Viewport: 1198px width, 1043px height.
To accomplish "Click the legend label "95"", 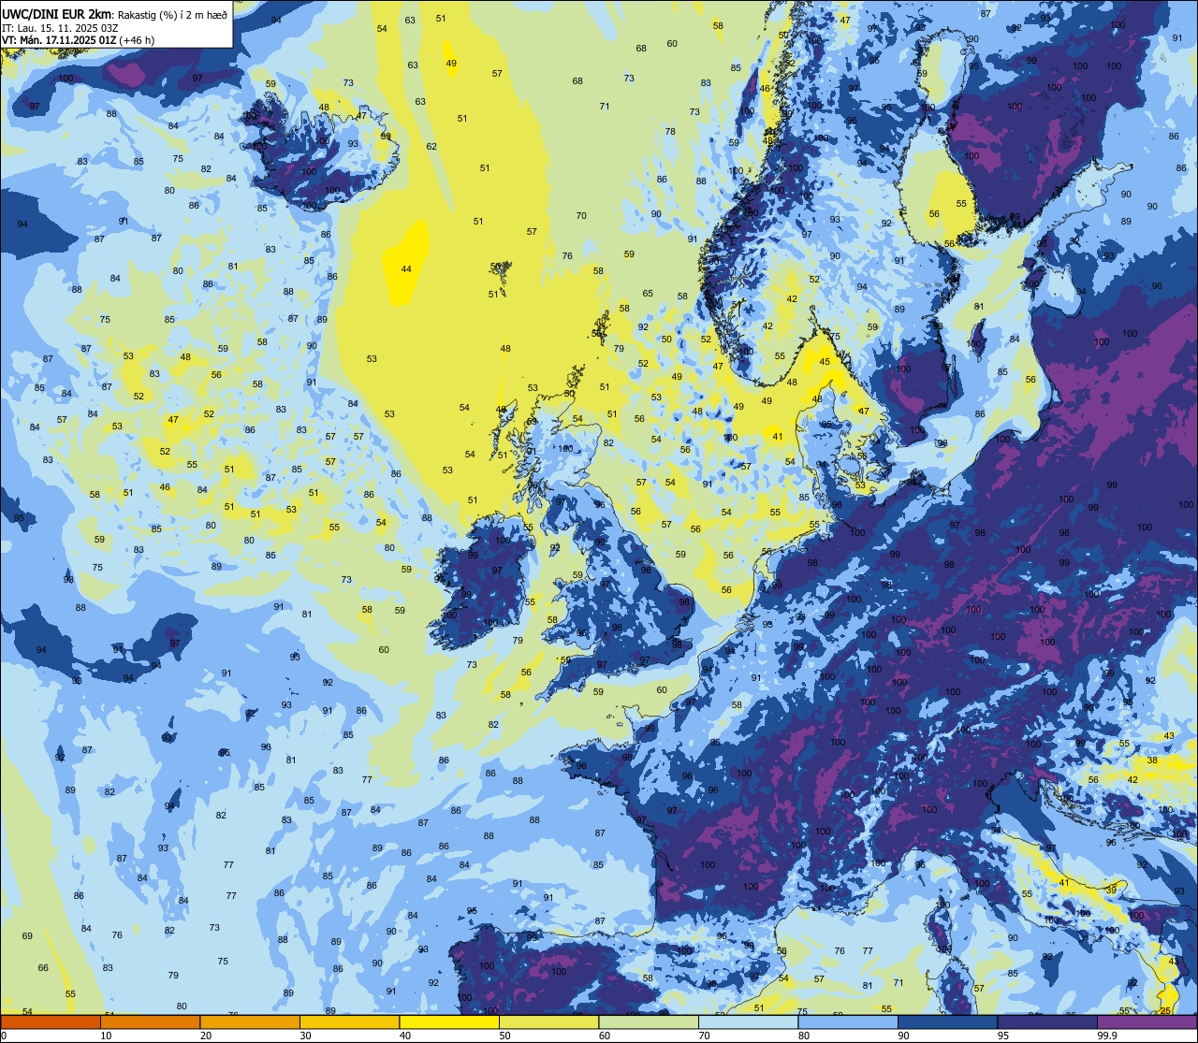I will click(1003, 1036).
